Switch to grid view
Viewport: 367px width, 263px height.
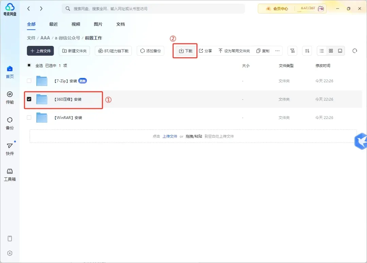coord(331,51)
